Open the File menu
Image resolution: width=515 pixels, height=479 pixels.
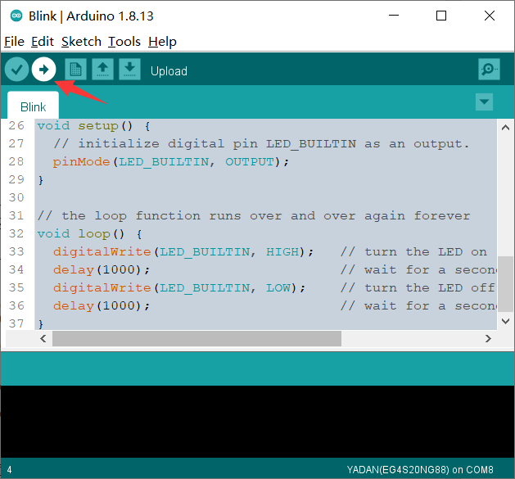click(x=14, y=42)
